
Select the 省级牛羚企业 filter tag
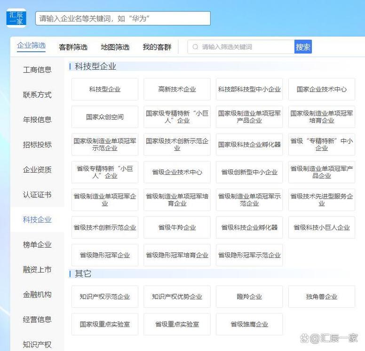tap(177, 227)
